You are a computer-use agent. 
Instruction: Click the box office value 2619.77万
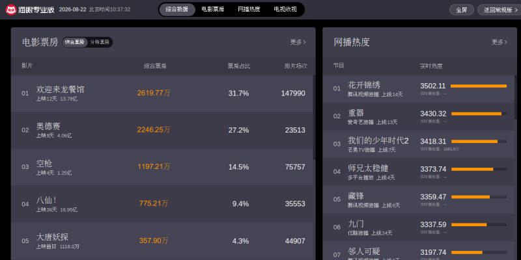pyautogui.click(x=154, y=93)
